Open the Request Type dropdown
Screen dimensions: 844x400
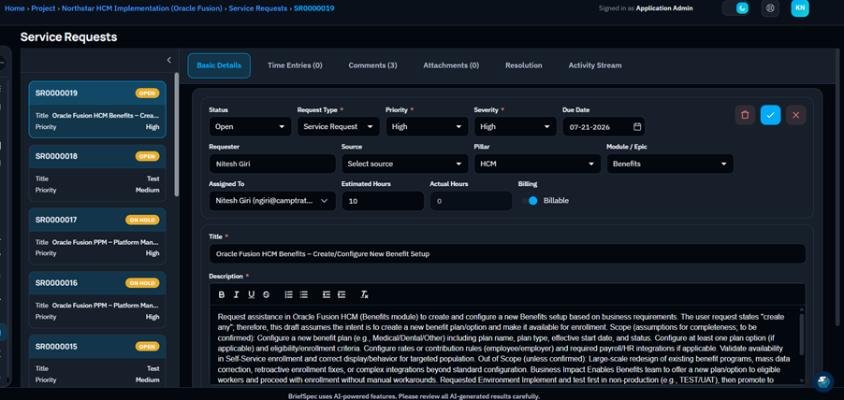point(339,126)
